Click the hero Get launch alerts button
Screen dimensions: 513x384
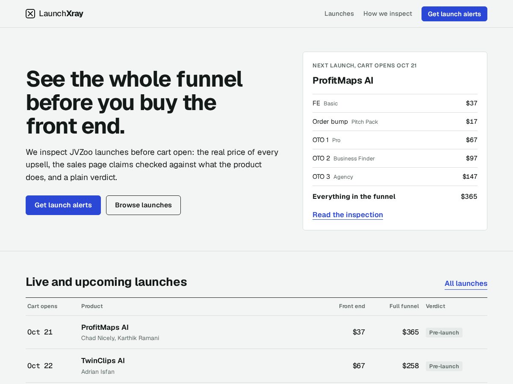(63, 205)
